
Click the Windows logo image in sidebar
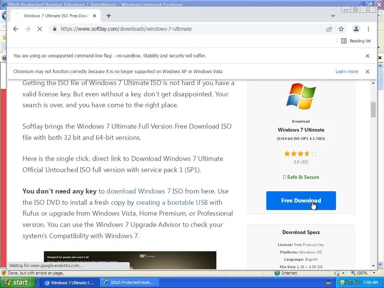pyautogui.click(x=301, y=96)
